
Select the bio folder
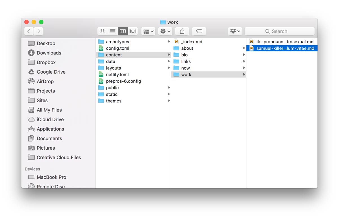click(x=208, y=55)
